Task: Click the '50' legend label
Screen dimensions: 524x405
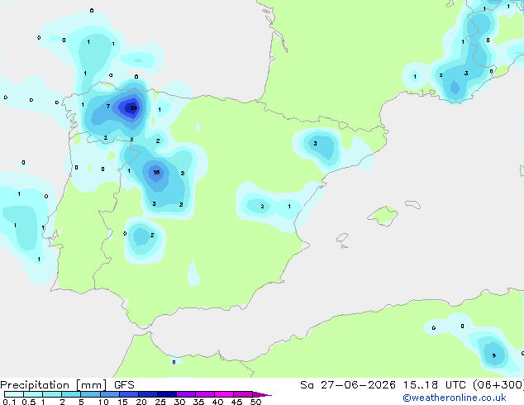Action: click(255, 402)
